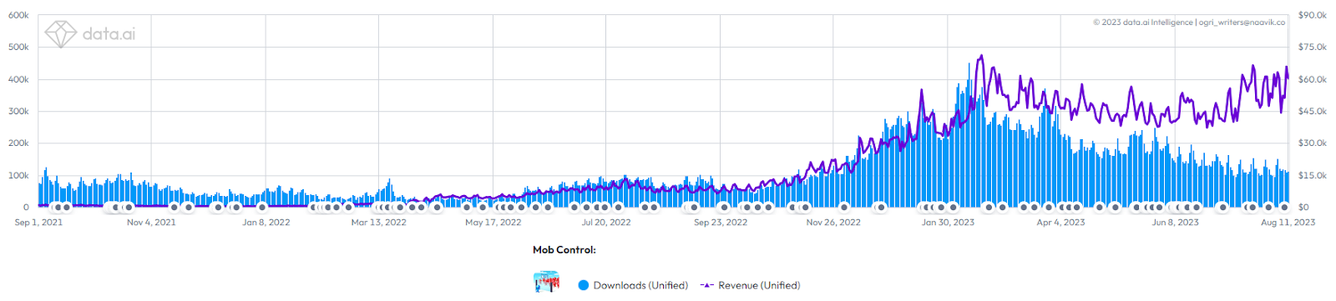Click the '400k' left axis label
The image size is (1336, 301).
[x=18, y=79]
